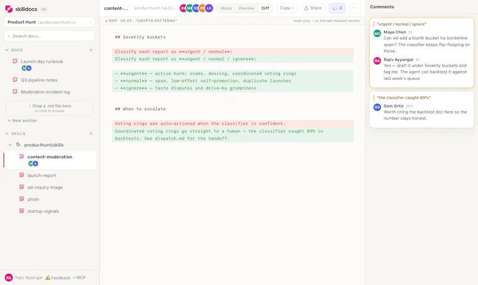Open the Copy dropdown
The width and height of the screenshot is (478, 285).
[x=287, y=8]
